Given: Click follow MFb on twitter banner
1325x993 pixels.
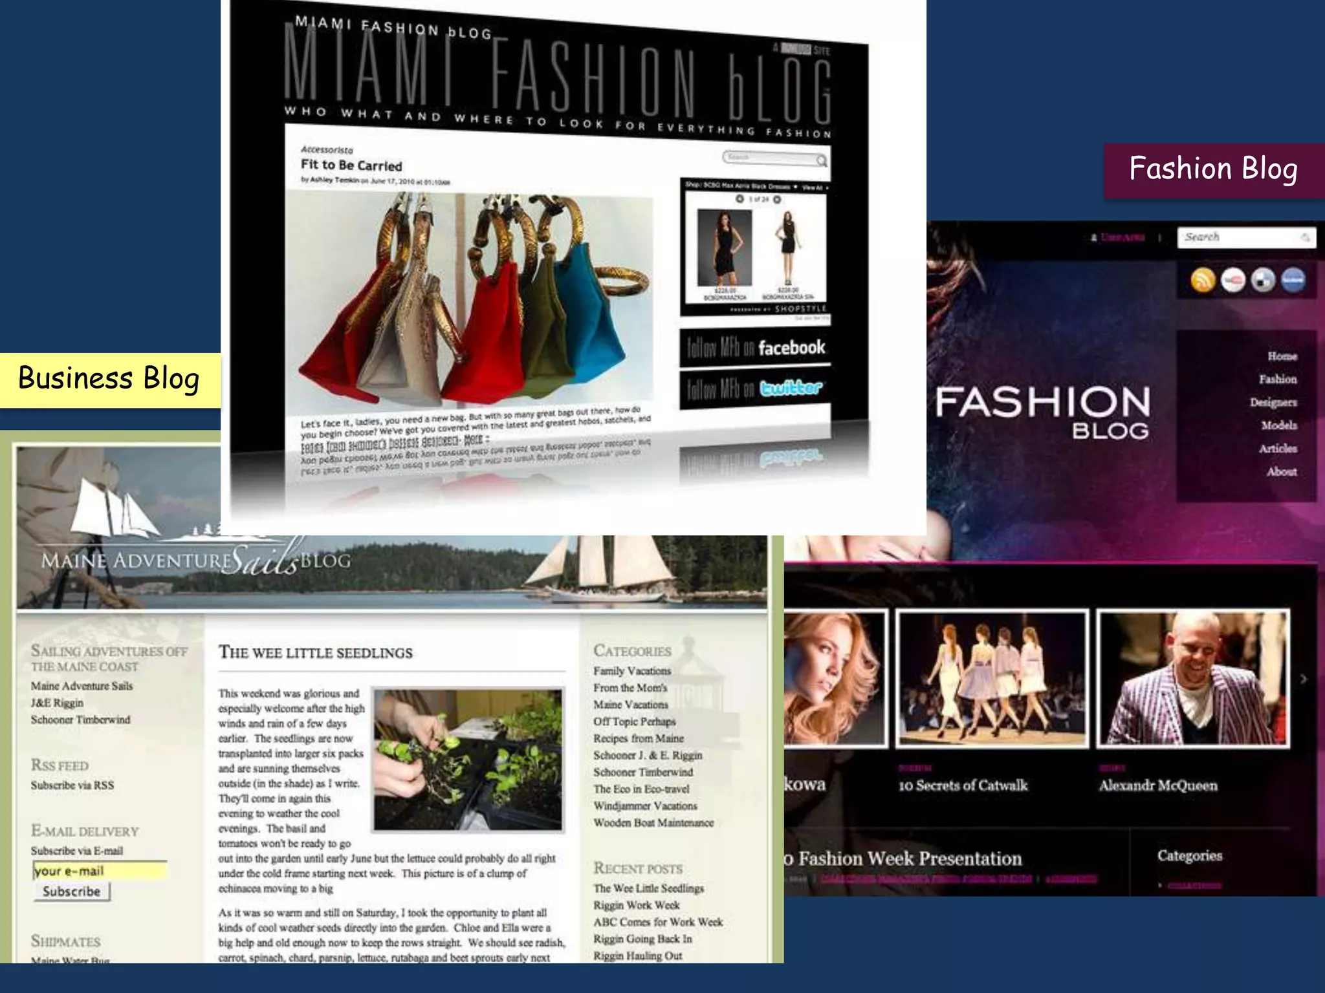Looking at the screenshot, I should point(755,389).
